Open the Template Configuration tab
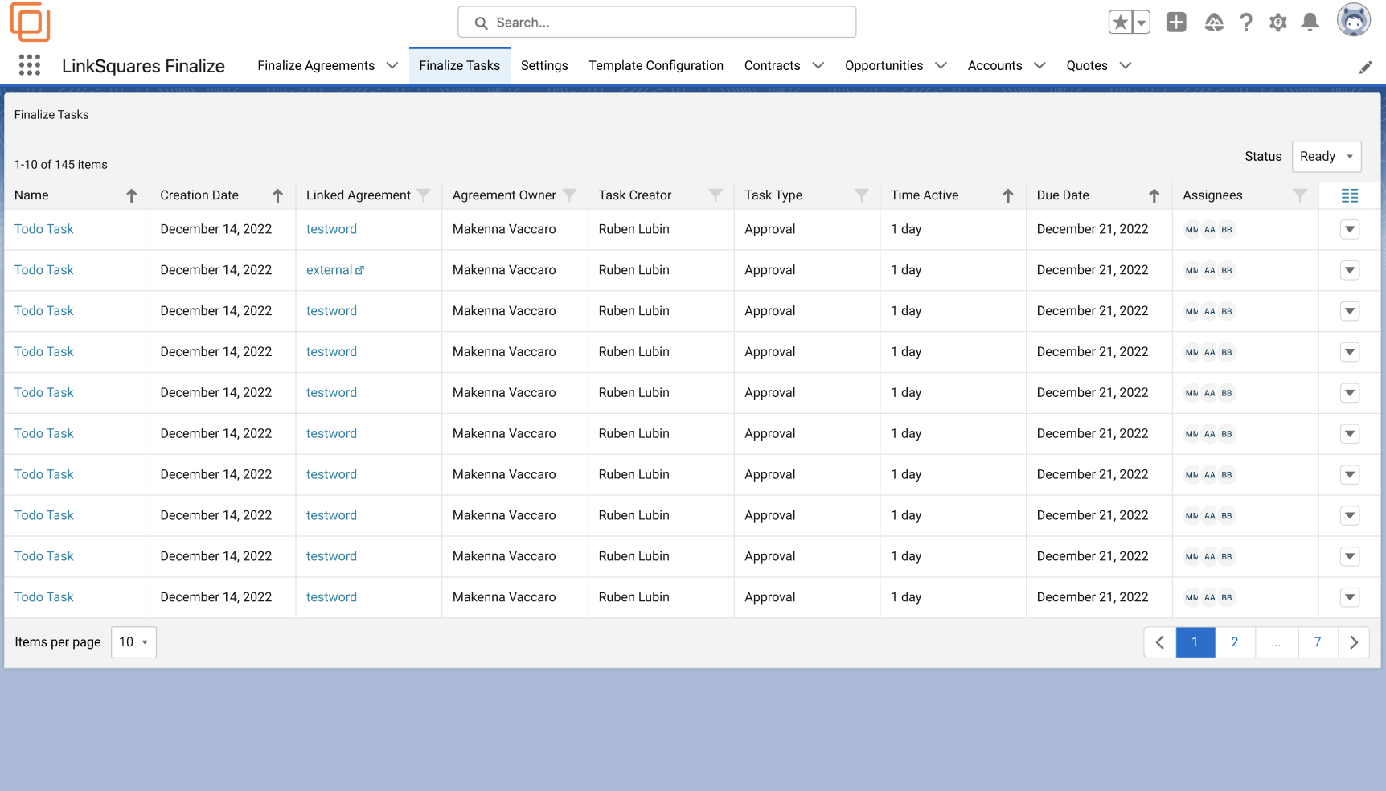The image size is (1386, 791). pyautogui.click(x=655, y=66)
